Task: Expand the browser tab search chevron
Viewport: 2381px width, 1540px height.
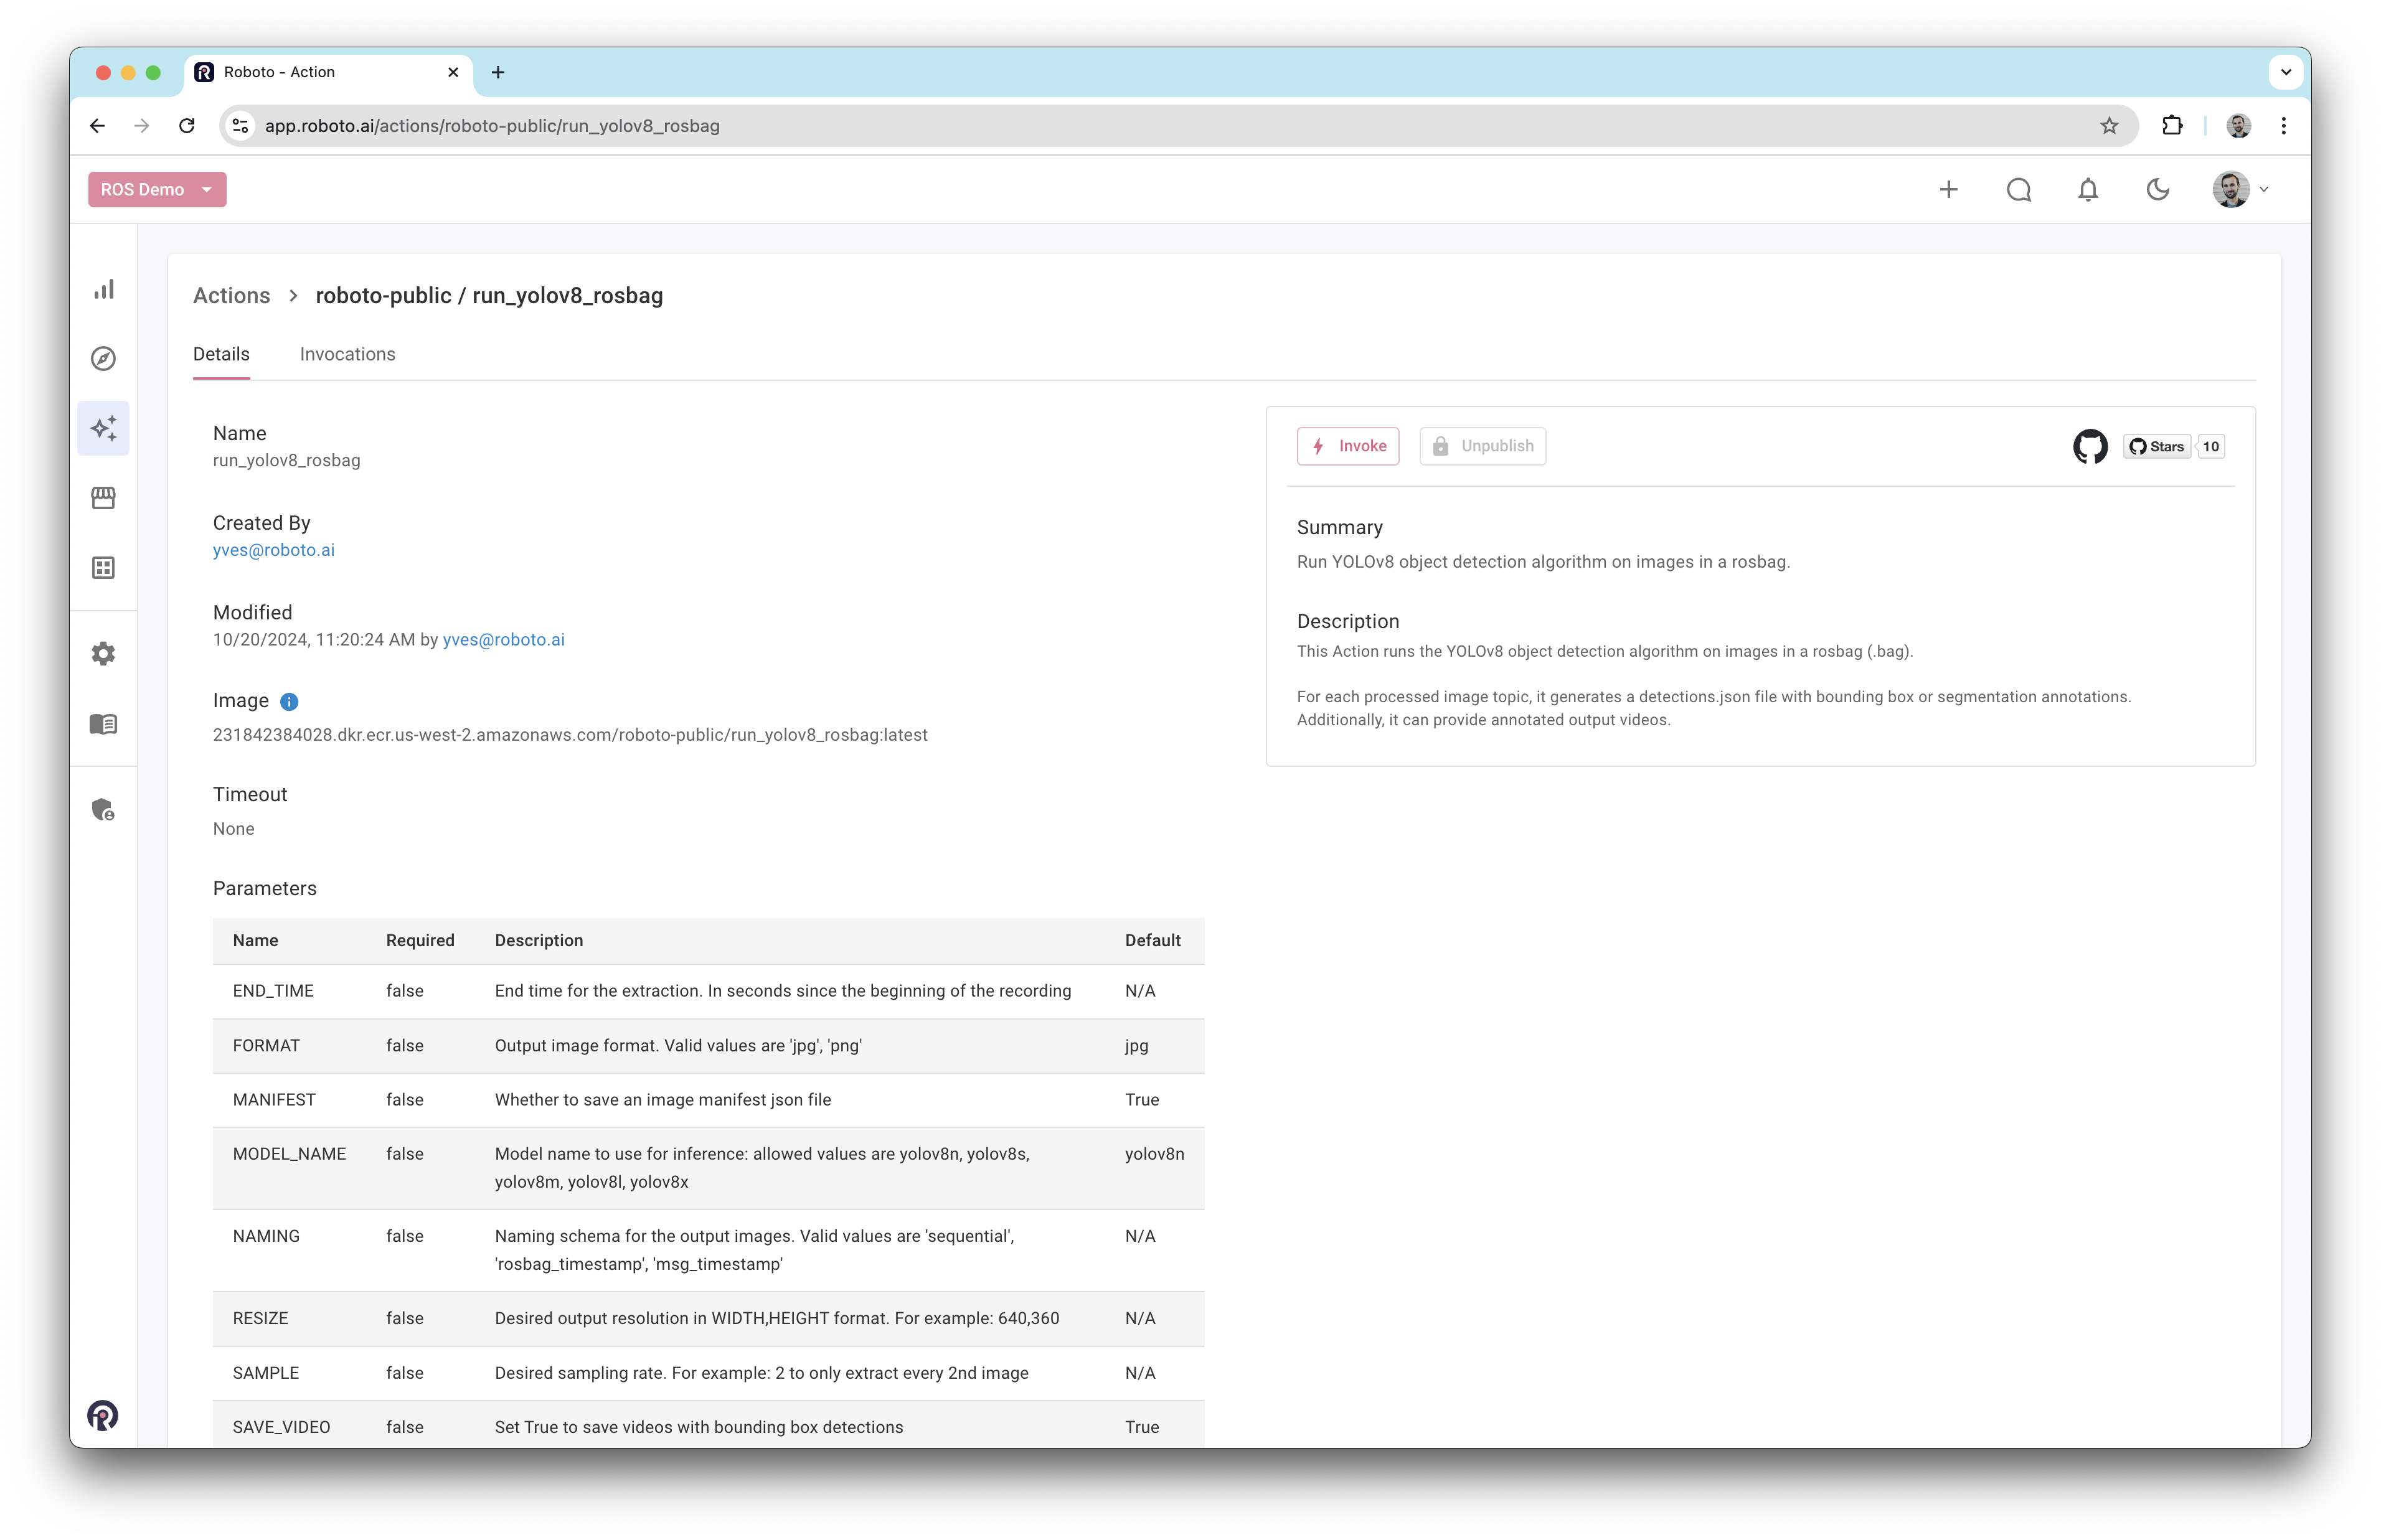Action: point(2285,72)
